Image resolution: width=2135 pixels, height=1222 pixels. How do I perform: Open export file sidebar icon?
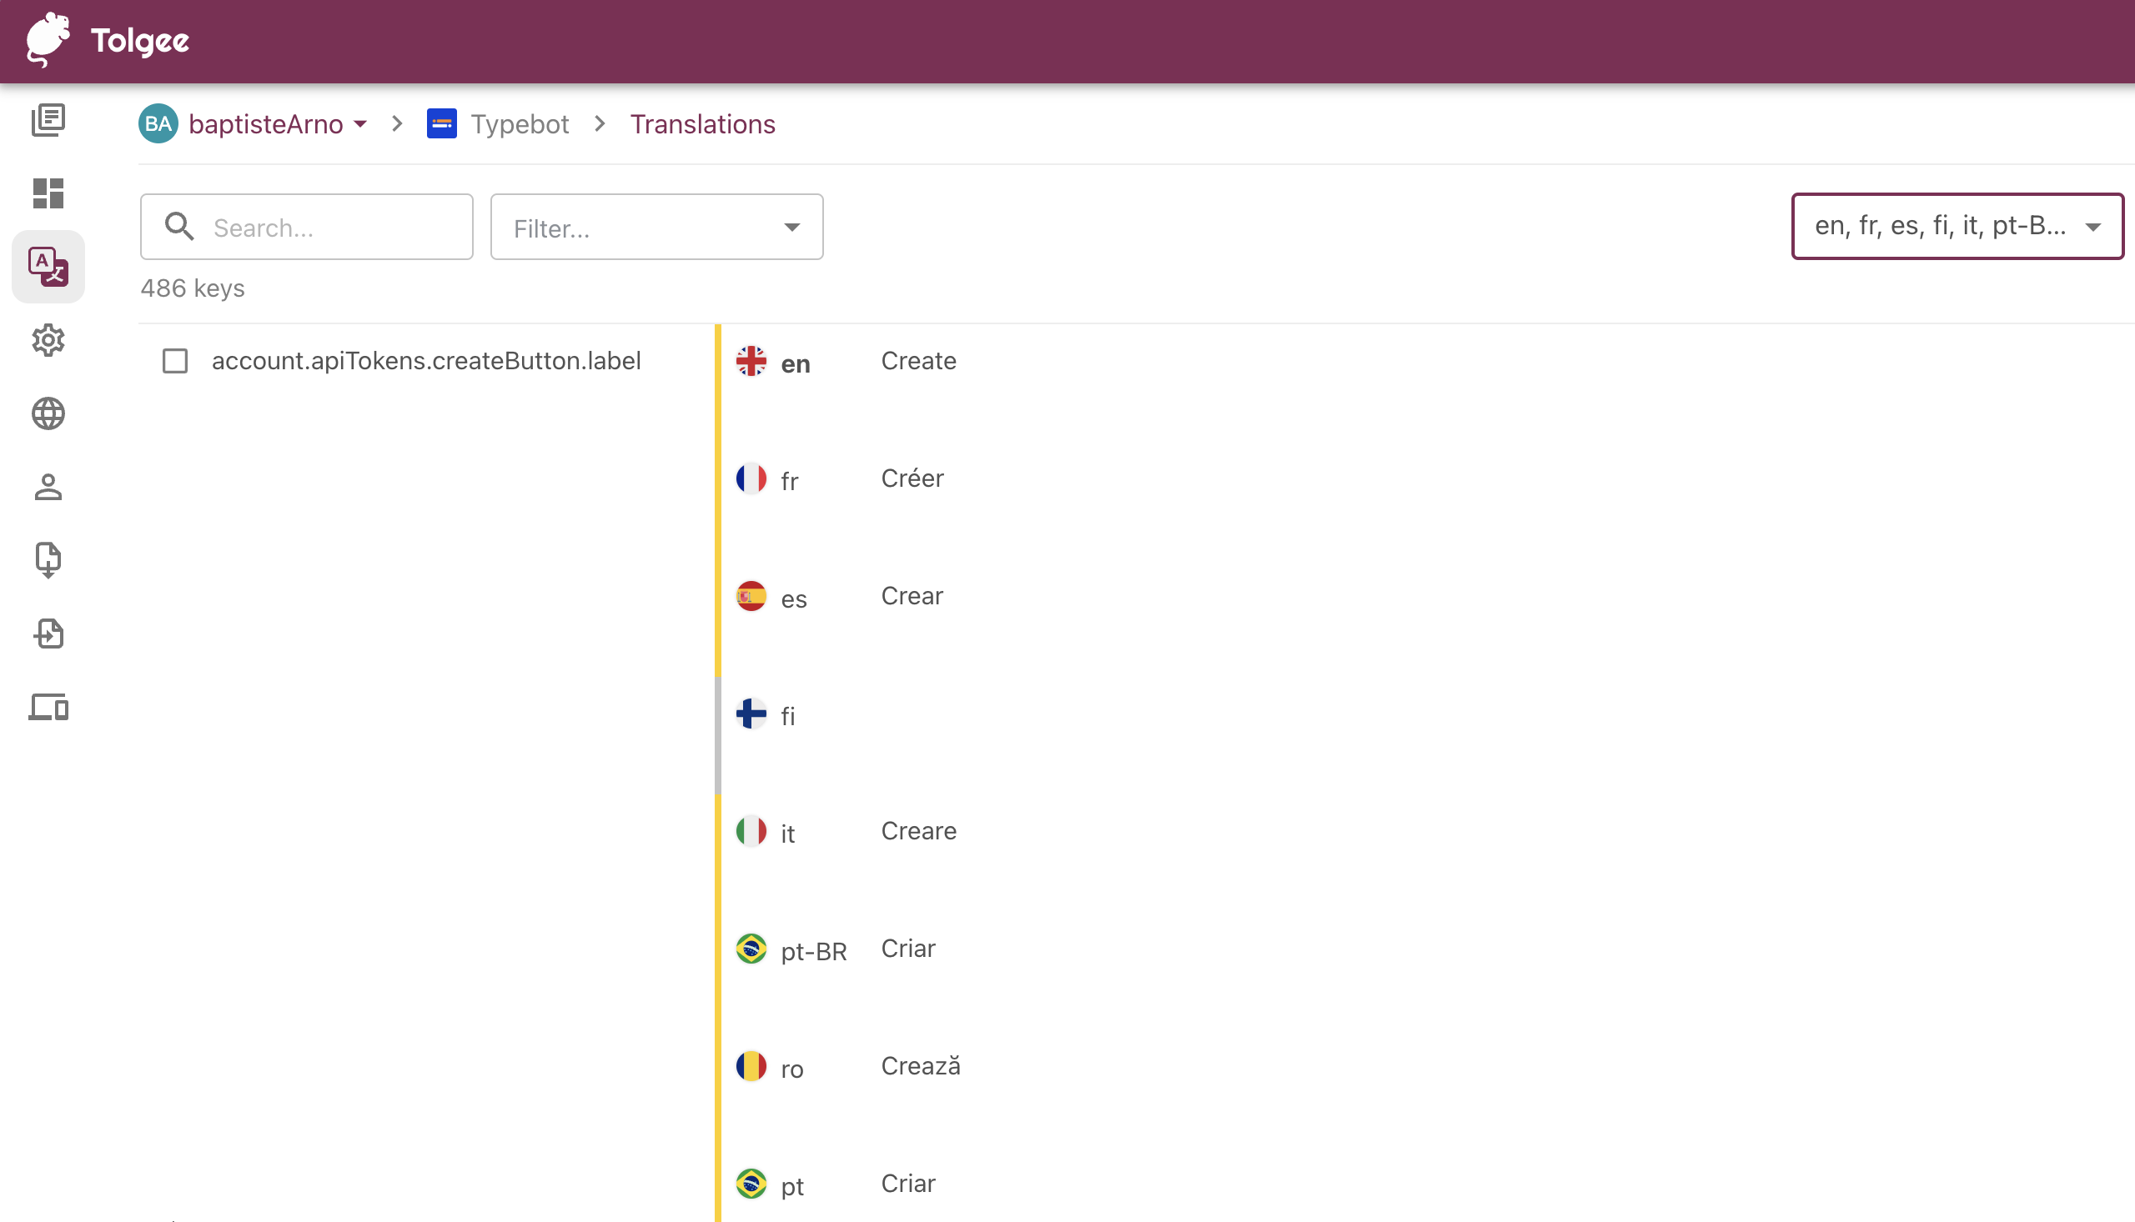[x=48, y=634]
